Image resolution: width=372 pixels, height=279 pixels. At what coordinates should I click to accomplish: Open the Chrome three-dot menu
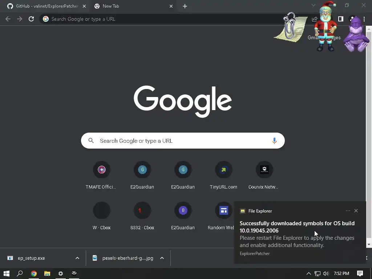tap(364, 19)
